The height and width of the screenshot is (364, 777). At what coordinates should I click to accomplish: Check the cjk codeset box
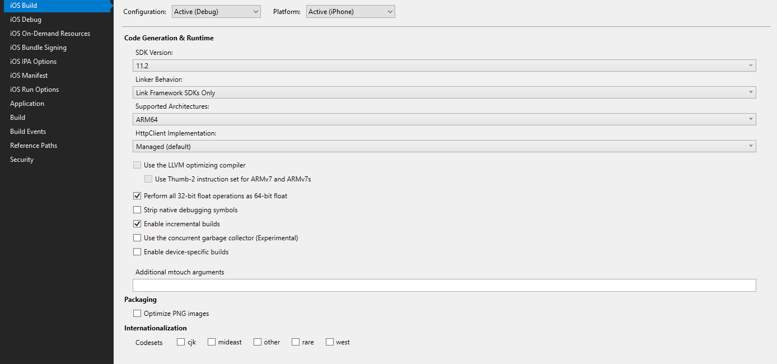point(181,342)
